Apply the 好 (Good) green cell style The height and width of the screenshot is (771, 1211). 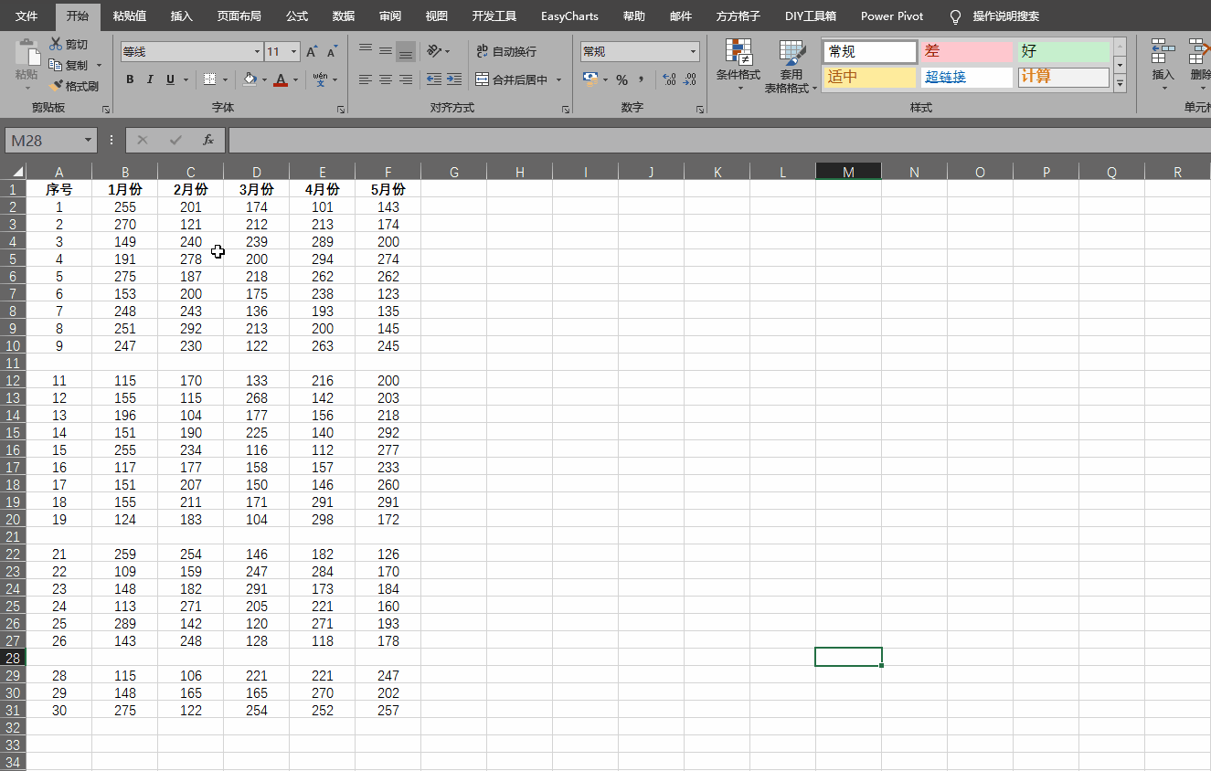click(x=1064, y=51)
